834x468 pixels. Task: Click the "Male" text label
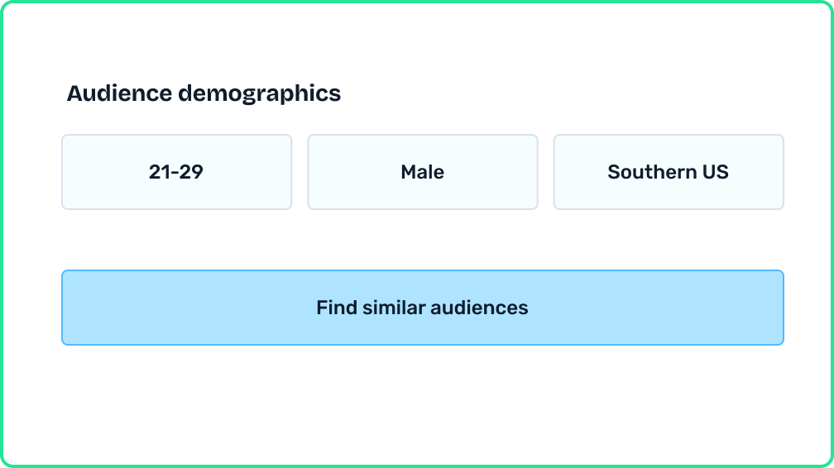tap(422, 172)
